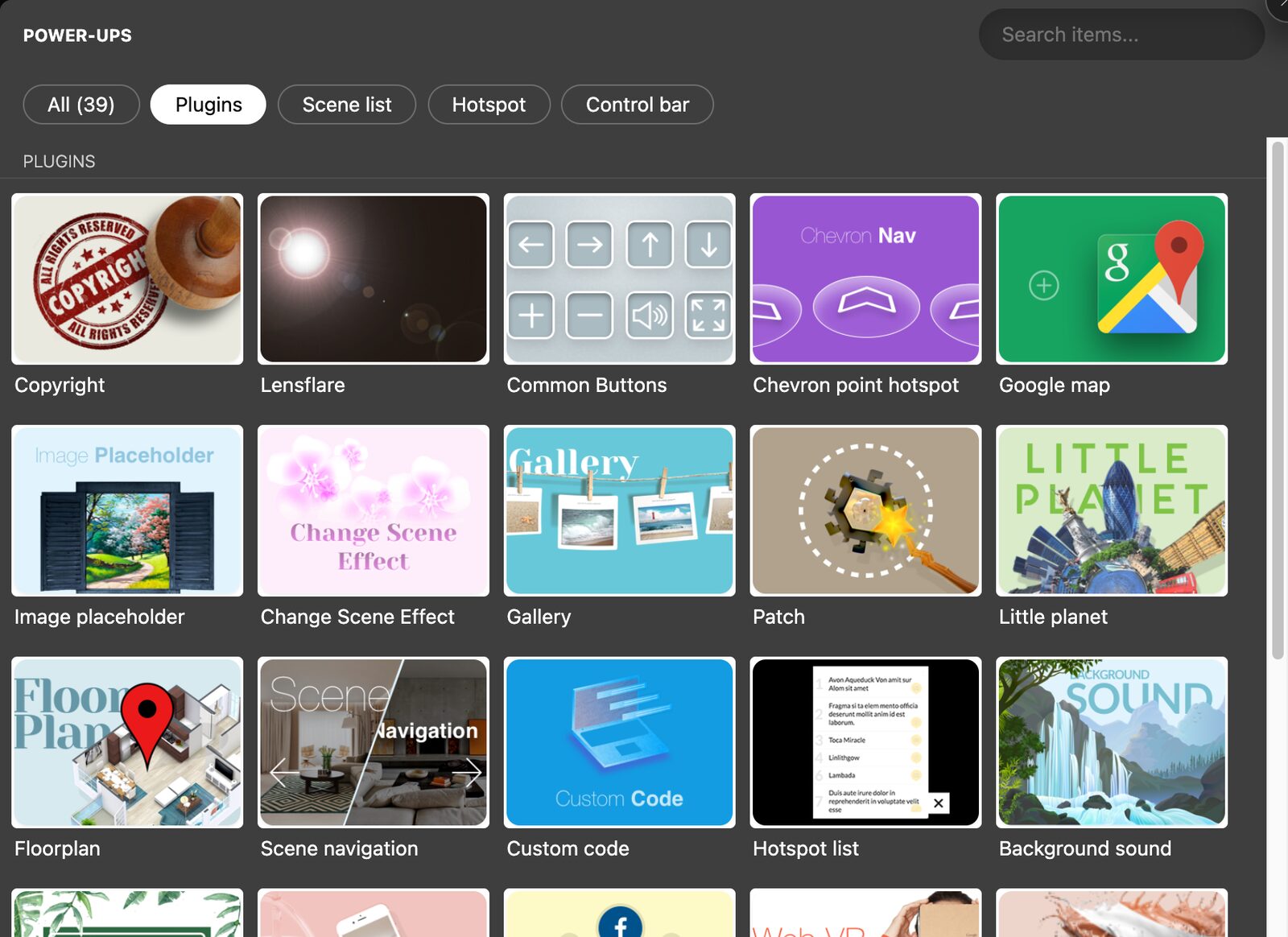The image size is (1288, 937).
Task: Add the Scene navigation plugin thumbnail
Action: coord(374,742)
